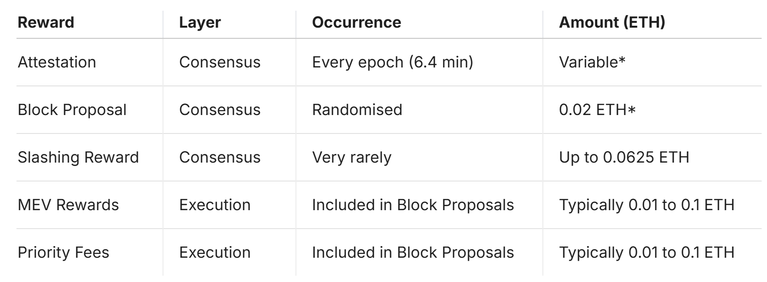Select the Attestation reward cell

57,63
